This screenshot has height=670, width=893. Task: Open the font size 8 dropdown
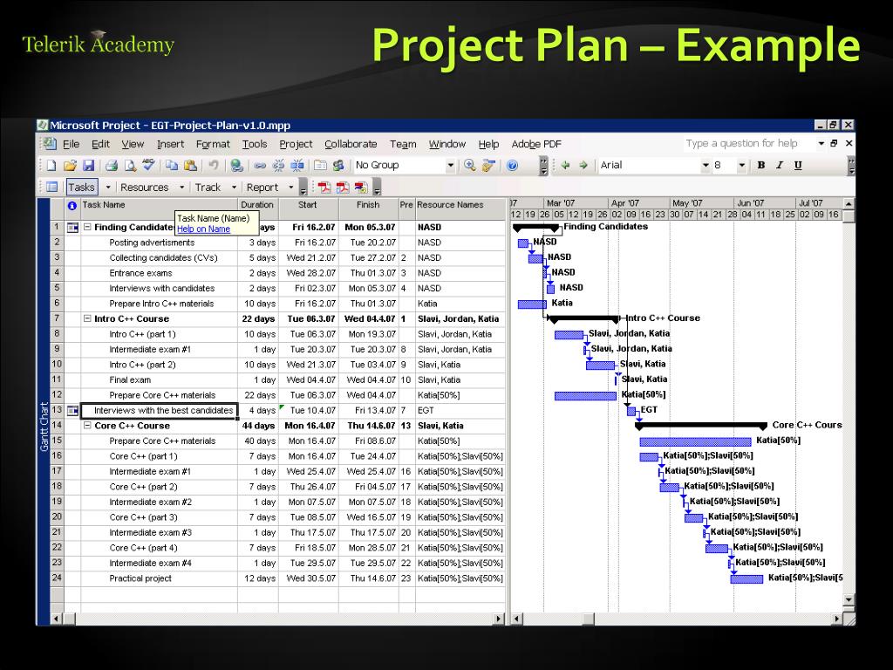click(x=741, y=165)
